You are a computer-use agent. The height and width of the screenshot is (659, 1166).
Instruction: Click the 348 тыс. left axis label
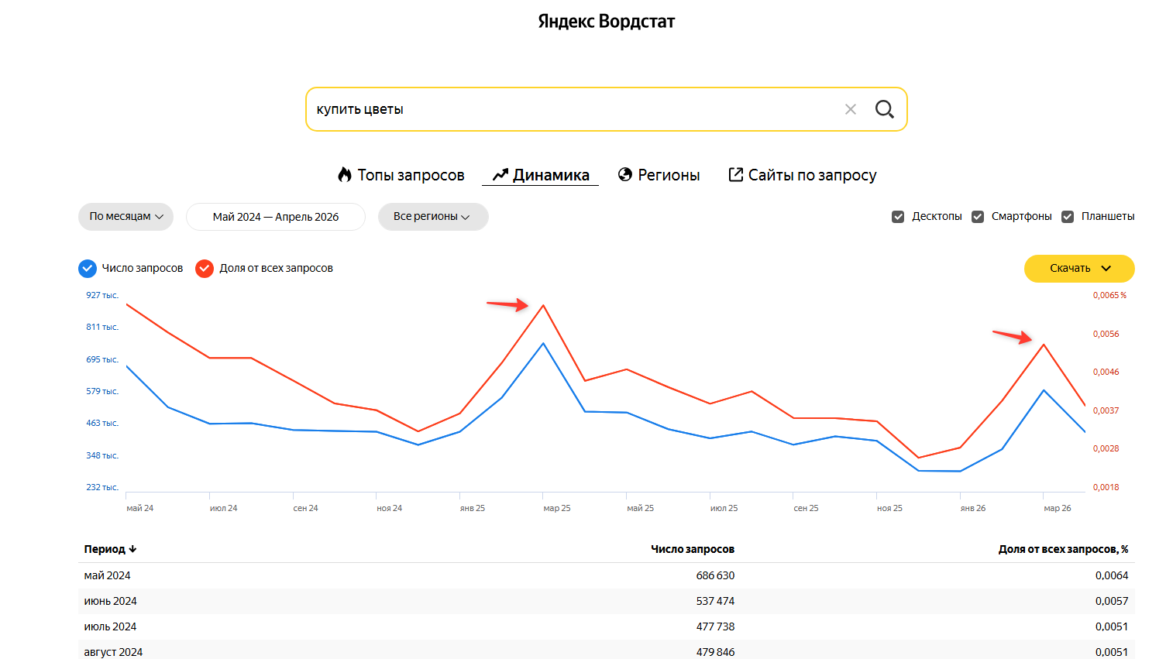tap(102, 455)
